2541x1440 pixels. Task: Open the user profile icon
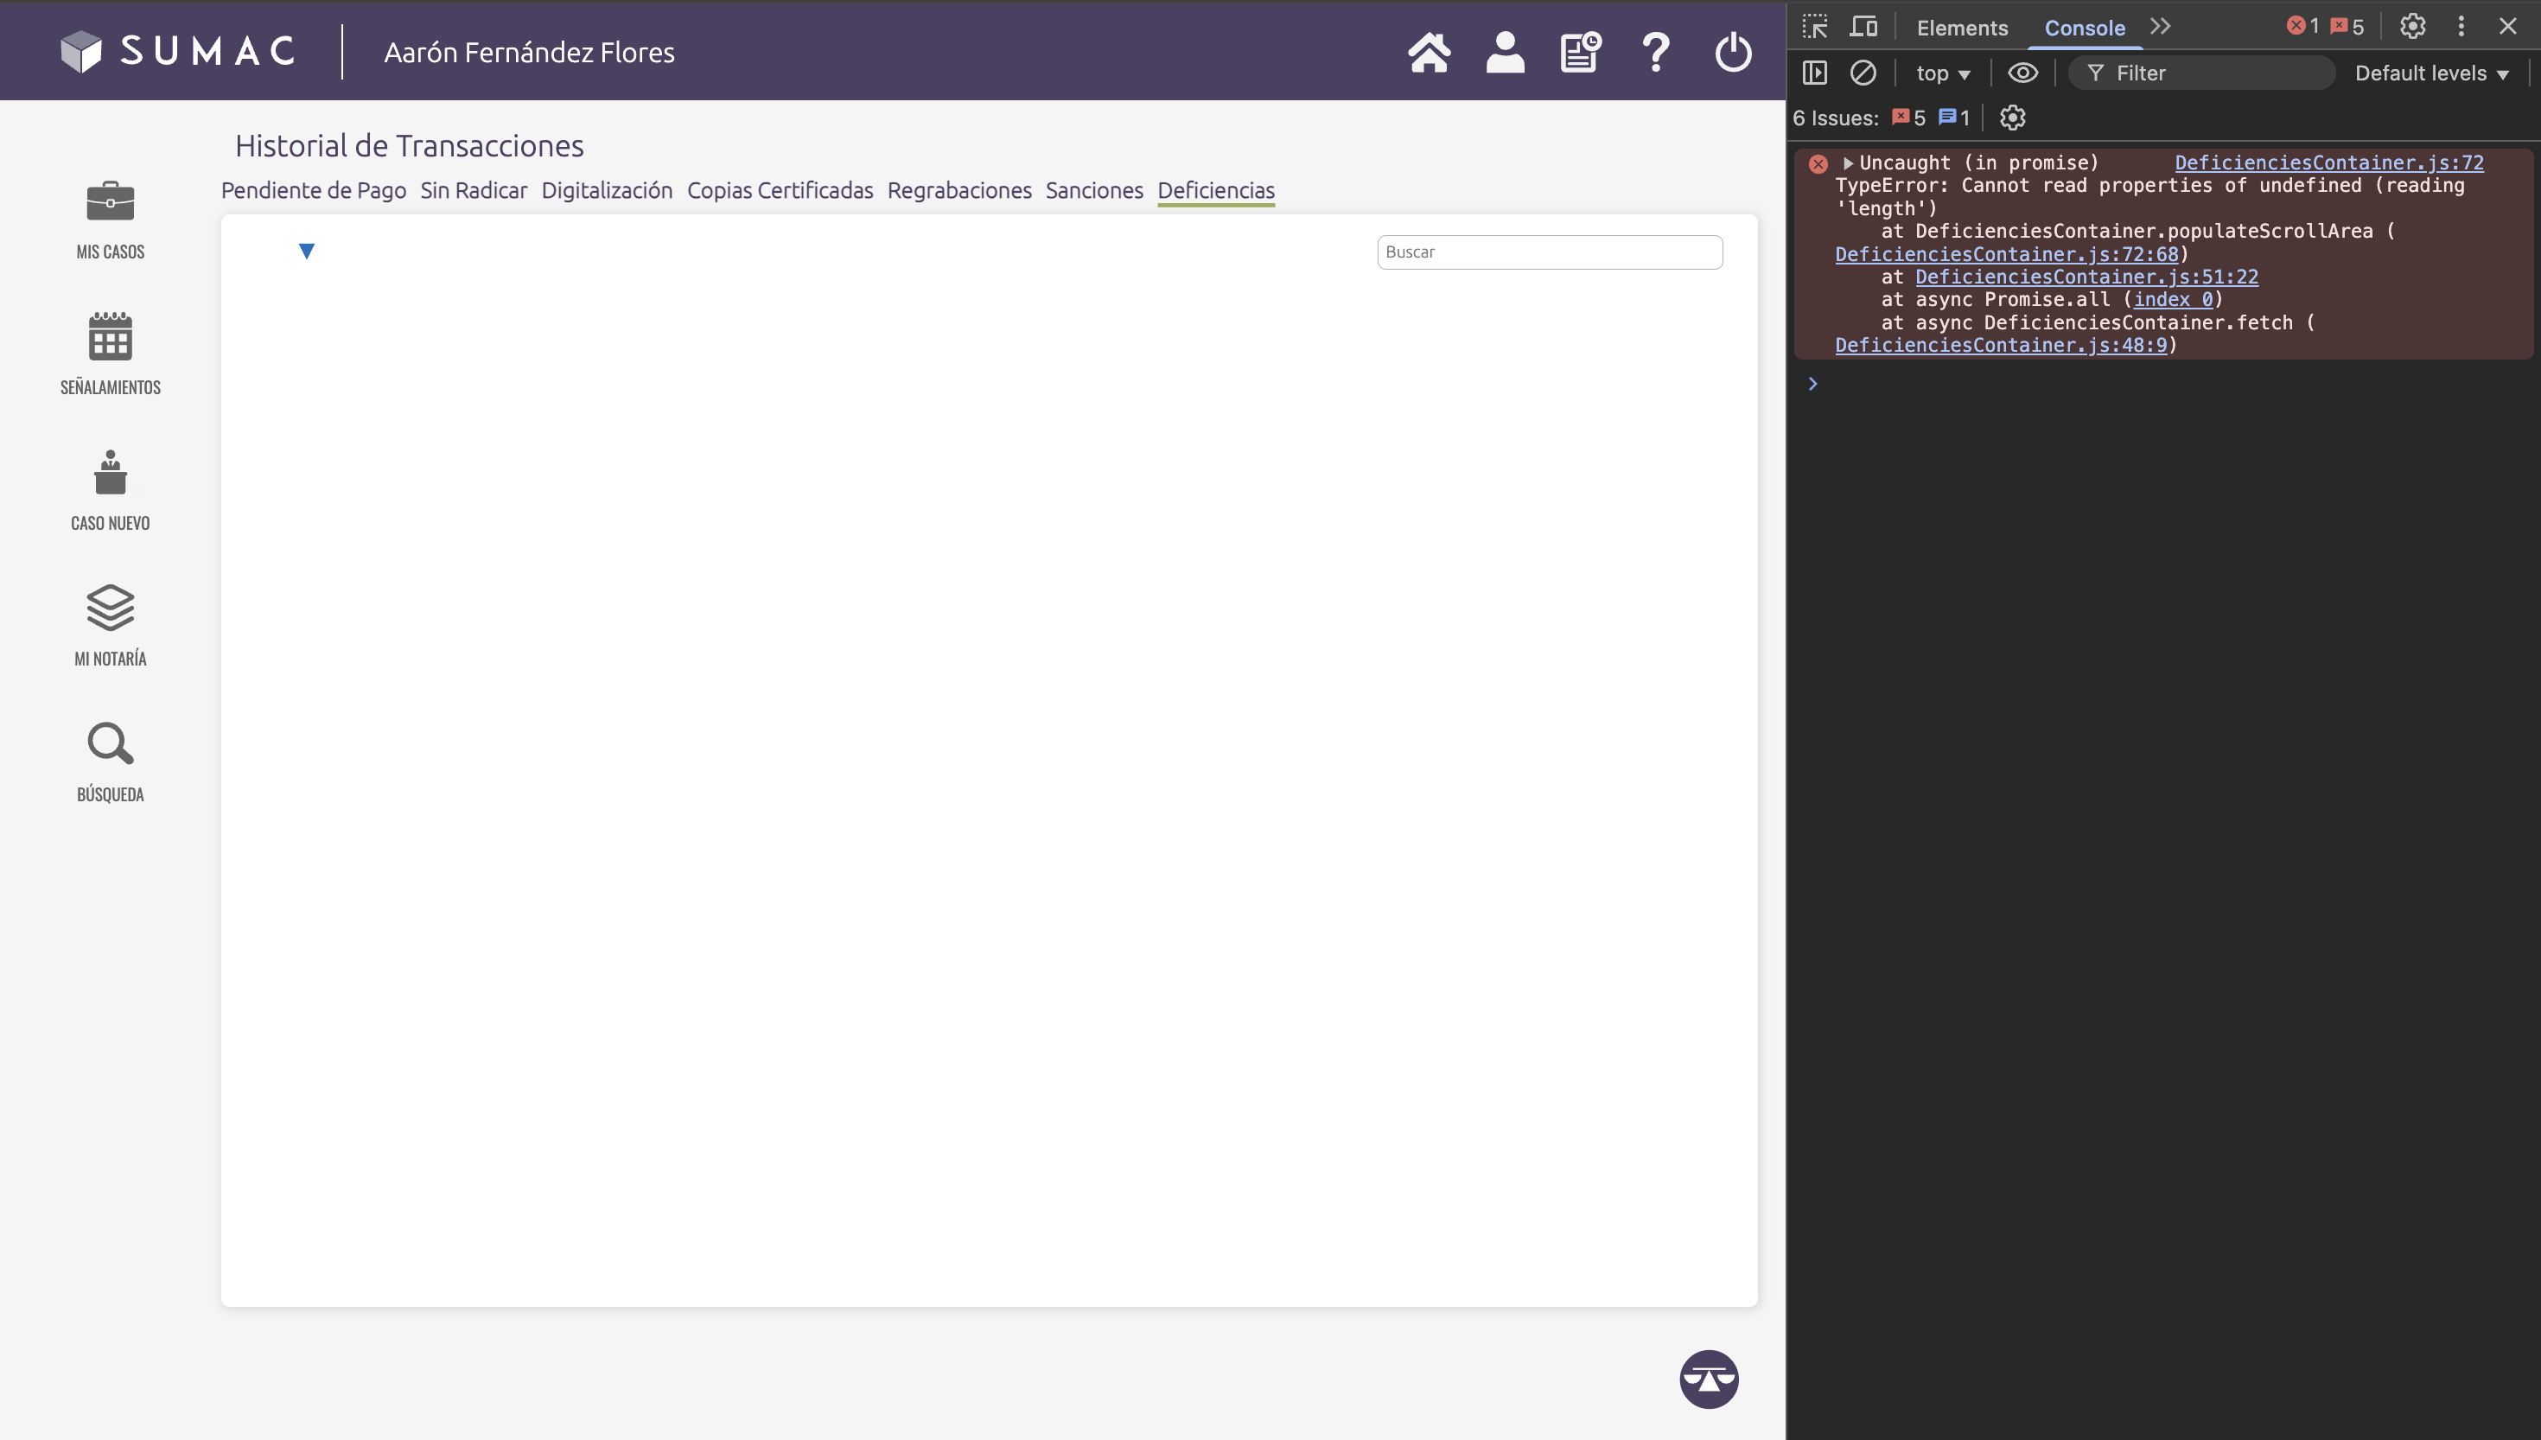tap(1505, 53)
